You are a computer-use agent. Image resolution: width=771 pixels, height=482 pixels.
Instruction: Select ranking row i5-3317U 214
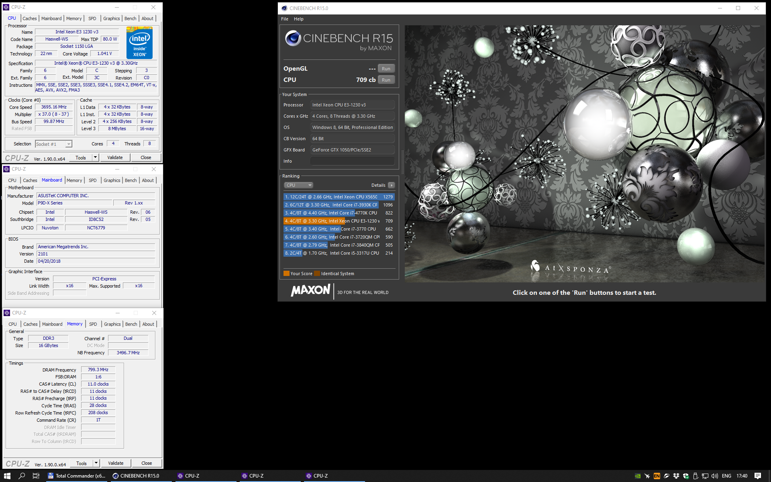(x=339, y=253)
